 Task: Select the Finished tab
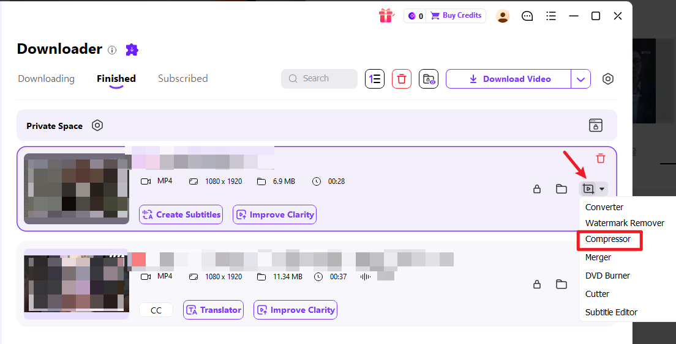pos(116,79)
